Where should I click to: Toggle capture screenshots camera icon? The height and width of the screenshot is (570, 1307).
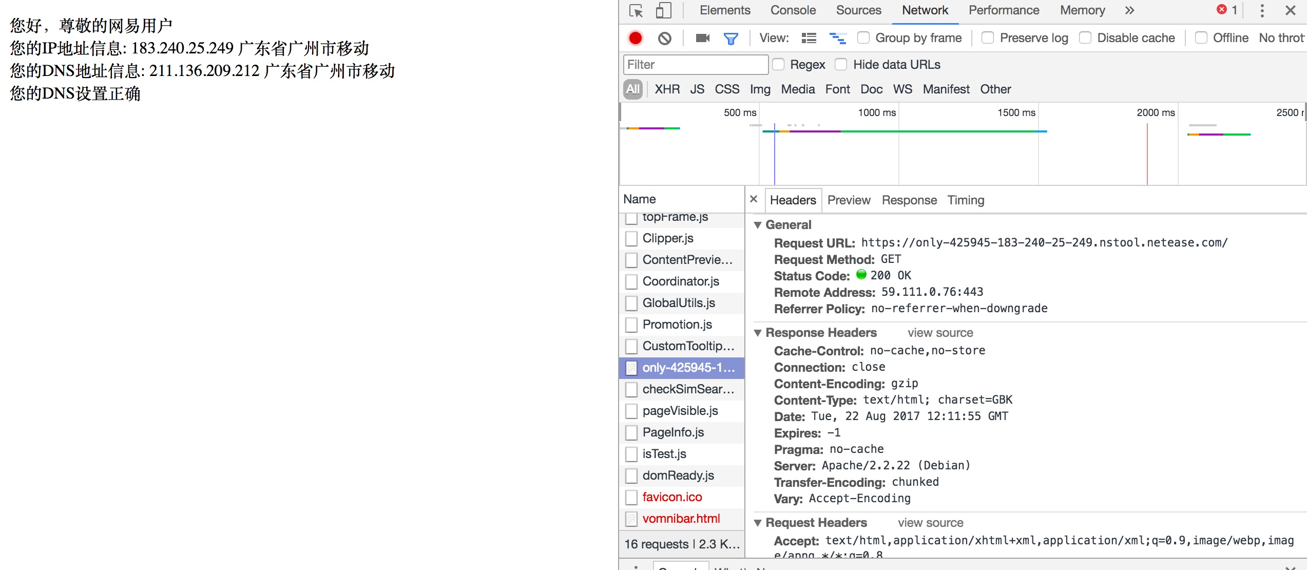point(703,38)
